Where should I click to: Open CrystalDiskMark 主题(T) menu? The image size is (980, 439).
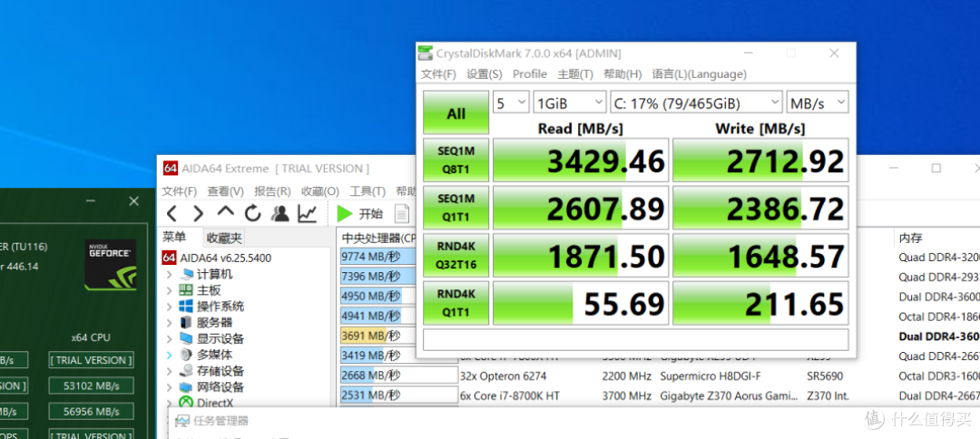[575, 73]
